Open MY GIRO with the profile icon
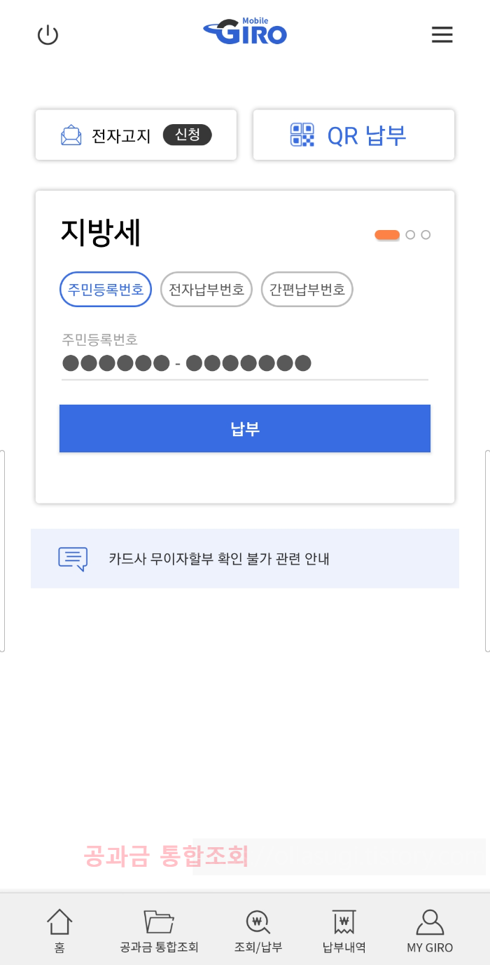The height and width of the screenshot is (965, 490). [430, 919]
